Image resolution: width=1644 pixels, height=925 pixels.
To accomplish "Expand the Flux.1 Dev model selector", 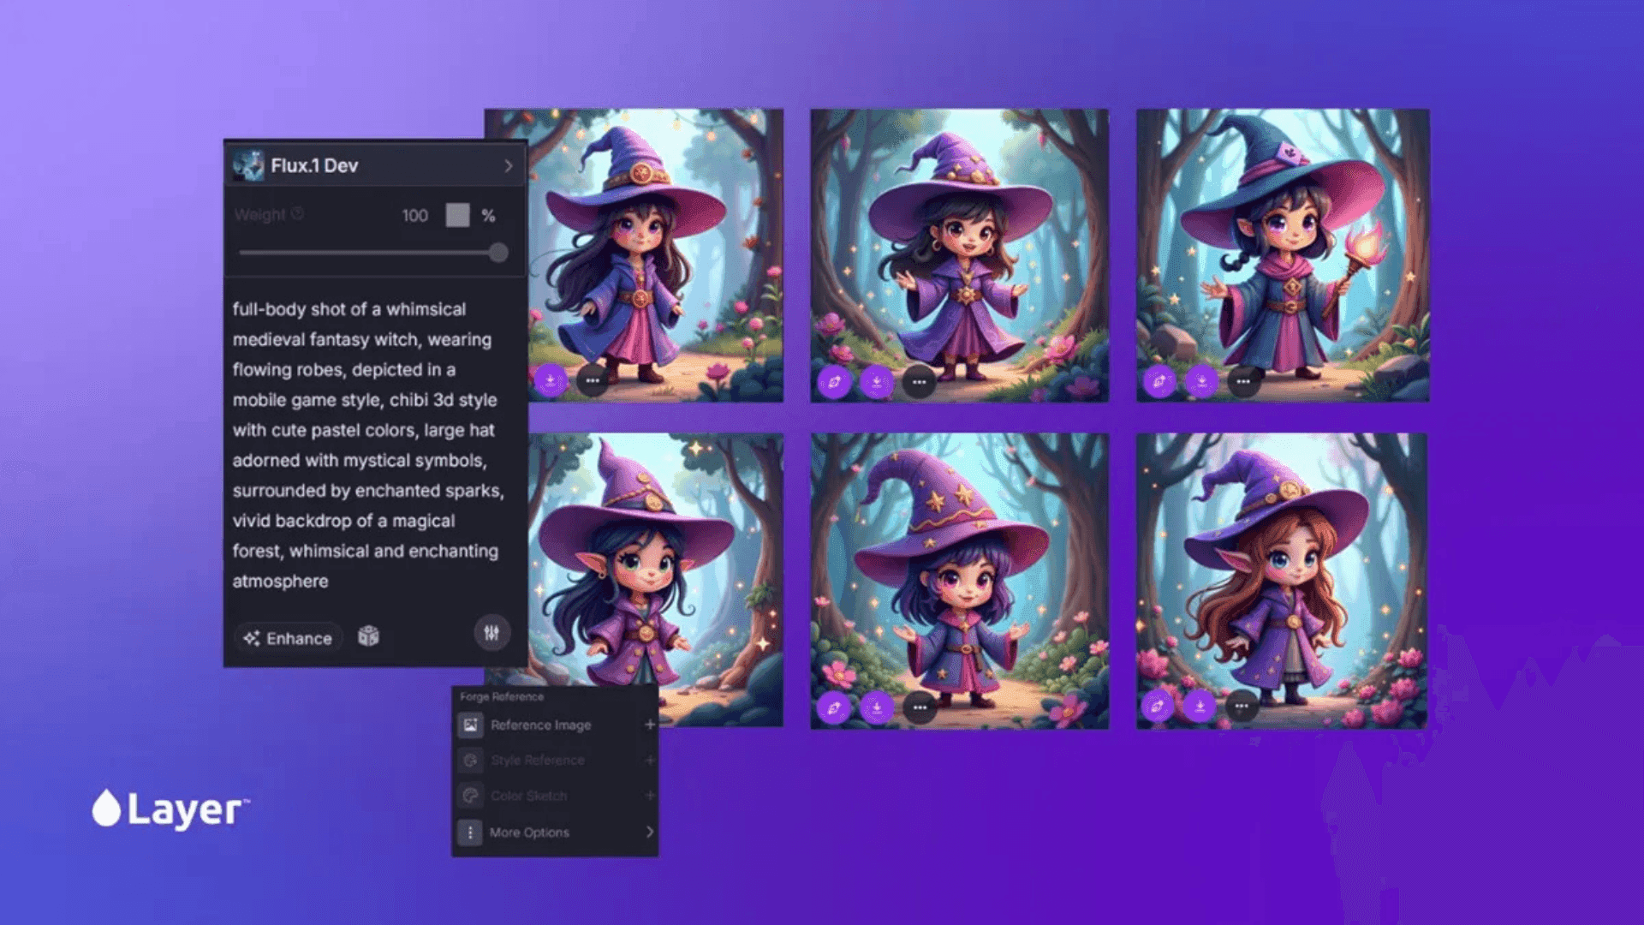I will (x=510, y=165).
